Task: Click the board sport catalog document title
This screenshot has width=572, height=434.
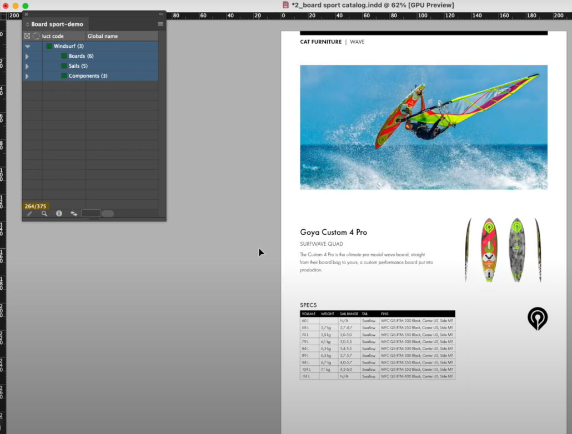Action: click(373, 5)
